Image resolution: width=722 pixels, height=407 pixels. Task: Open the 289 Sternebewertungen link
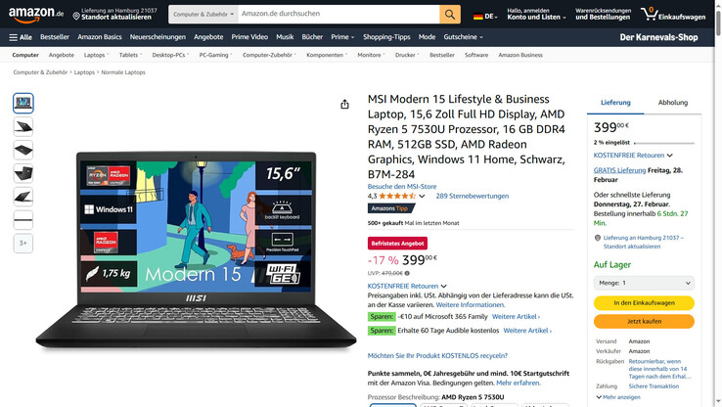[x=472, y=196]
